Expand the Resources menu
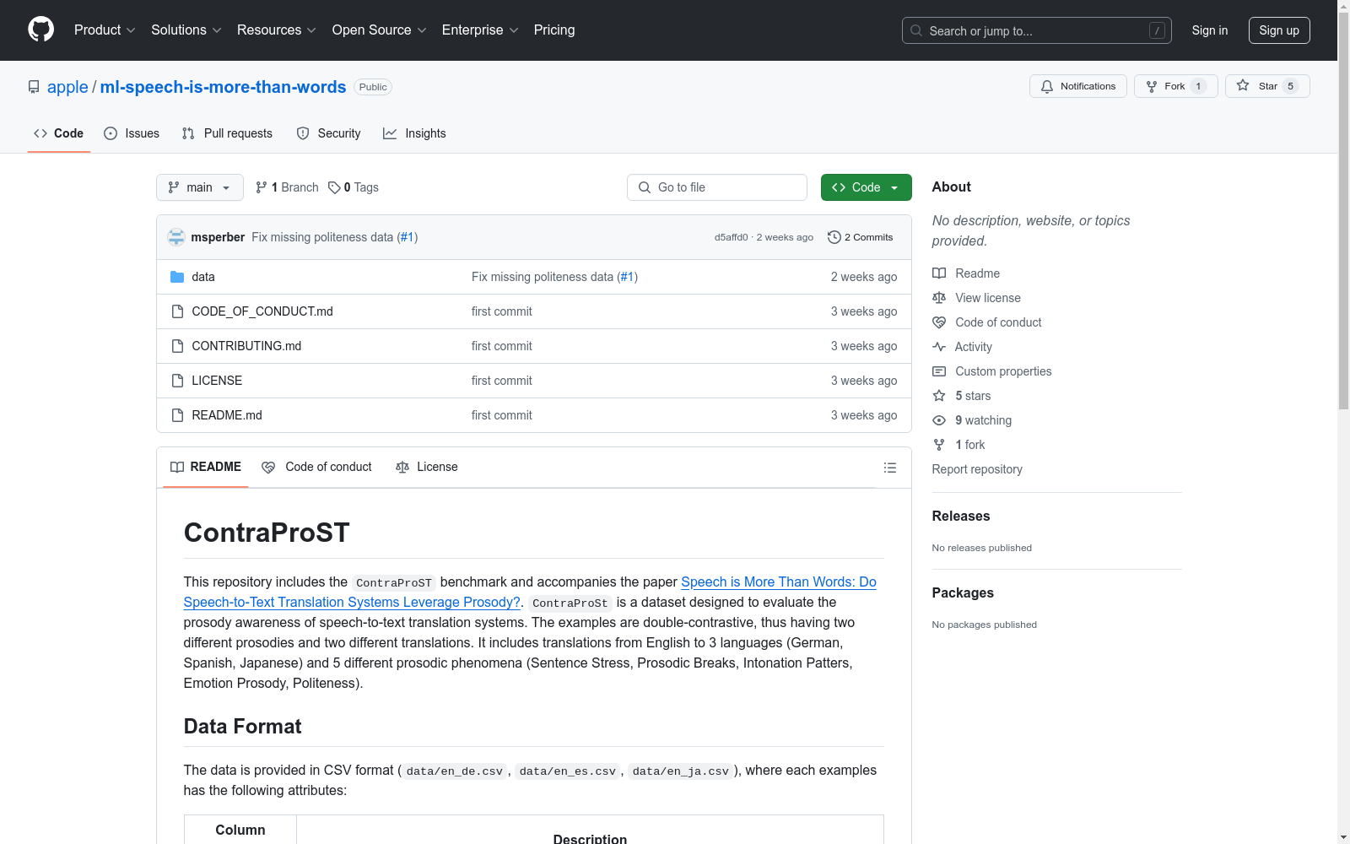The height and width of the screenshot is (844, 1350). tap(277, 30)
